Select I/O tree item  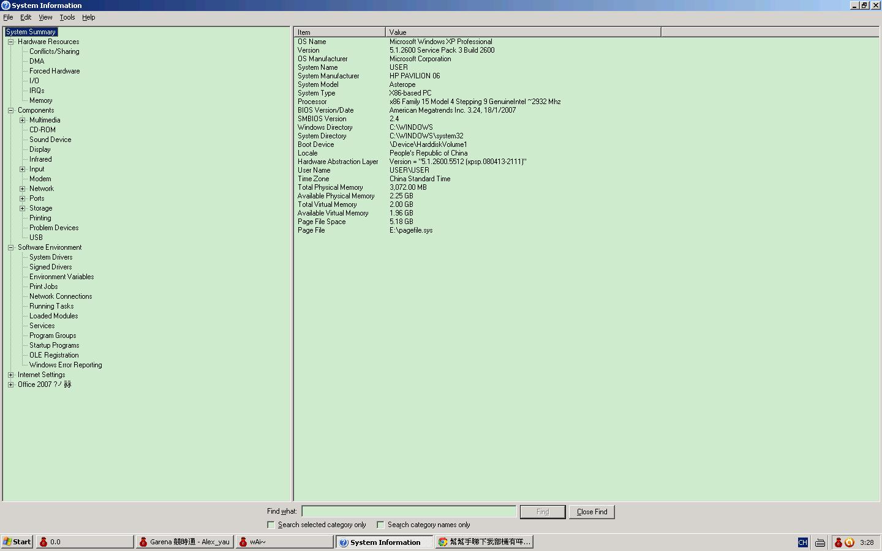(x=34, y=81)
